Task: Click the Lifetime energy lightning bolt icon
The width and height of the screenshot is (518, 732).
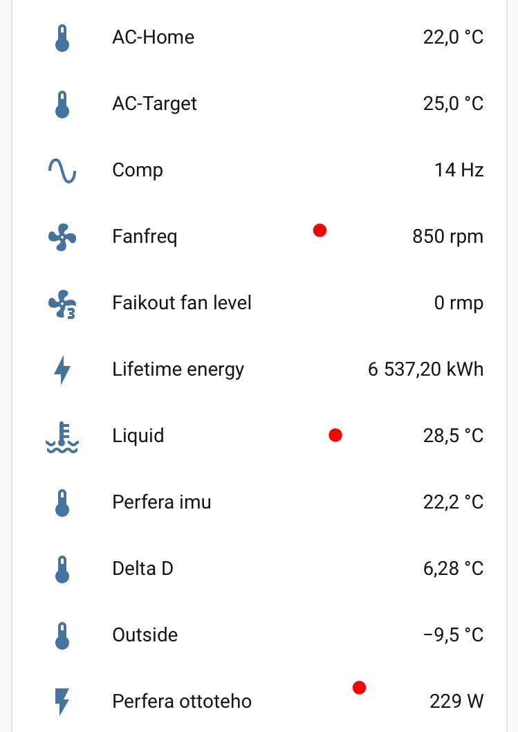Action: click(x=62, y=369)
